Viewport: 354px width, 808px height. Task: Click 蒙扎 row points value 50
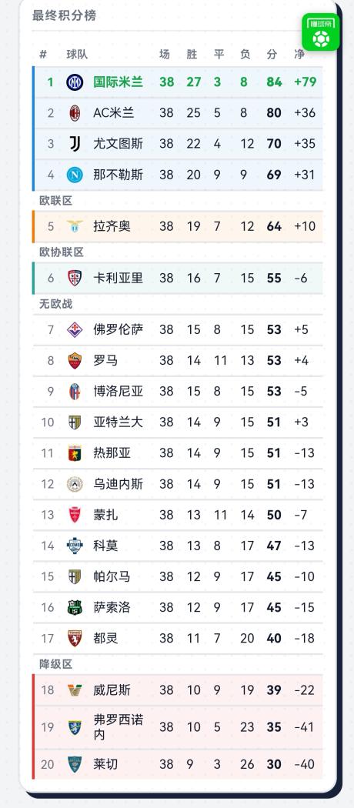click(274, 515)
